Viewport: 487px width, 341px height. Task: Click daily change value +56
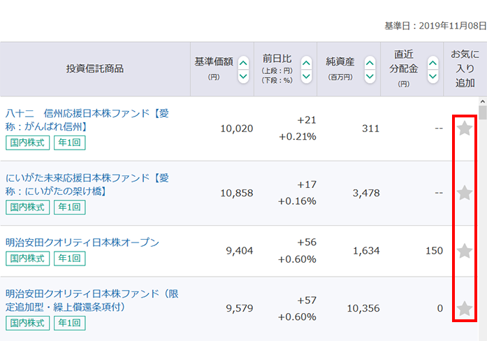[307, 242]
